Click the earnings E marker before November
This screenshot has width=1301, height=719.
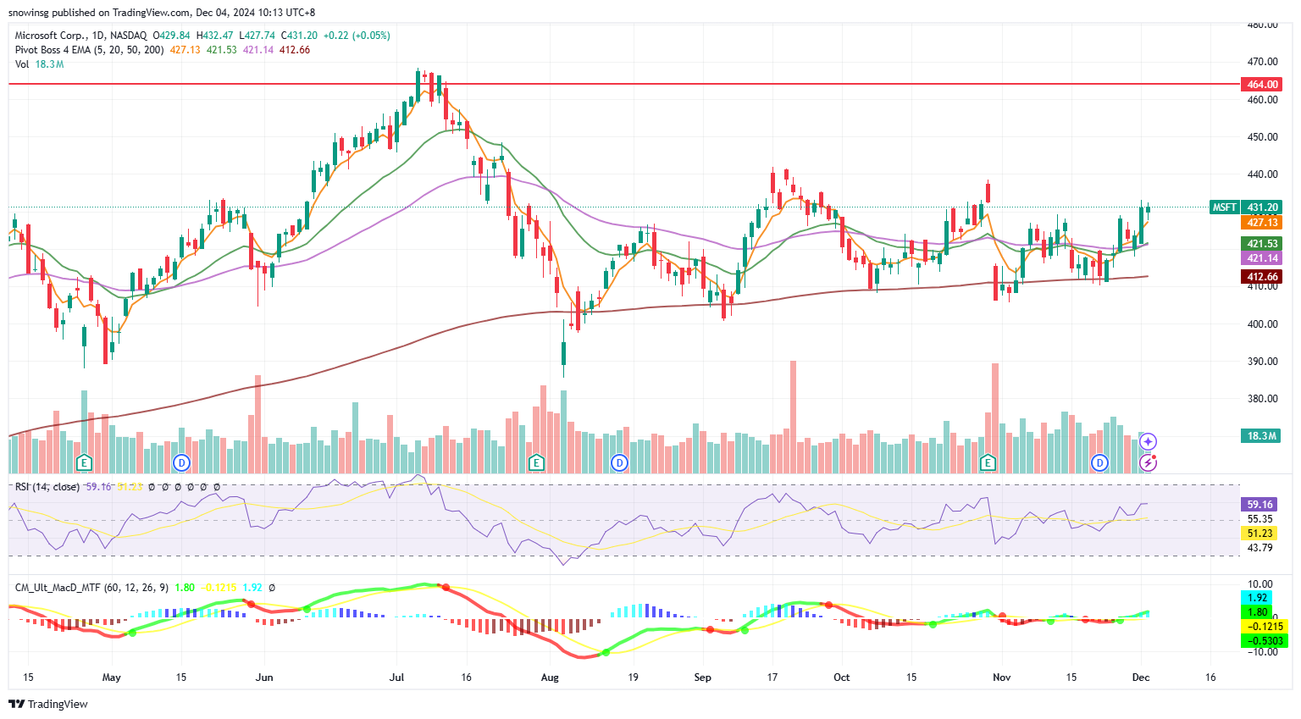point(988,462)
